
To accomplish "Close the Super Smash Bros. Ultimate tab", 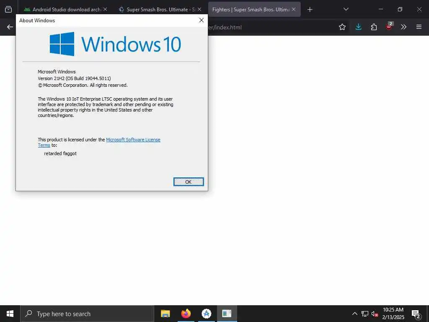I will (x=199, y=9).
